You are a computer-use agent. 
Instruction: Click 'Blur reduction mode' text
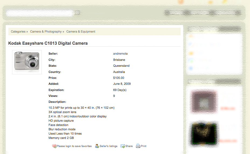[x=62, y=129]
